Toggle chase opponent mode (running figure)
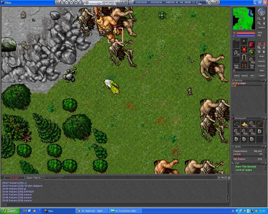Image resolution: width=268 pixels, height=214 pixels. [x=264, y=48]
